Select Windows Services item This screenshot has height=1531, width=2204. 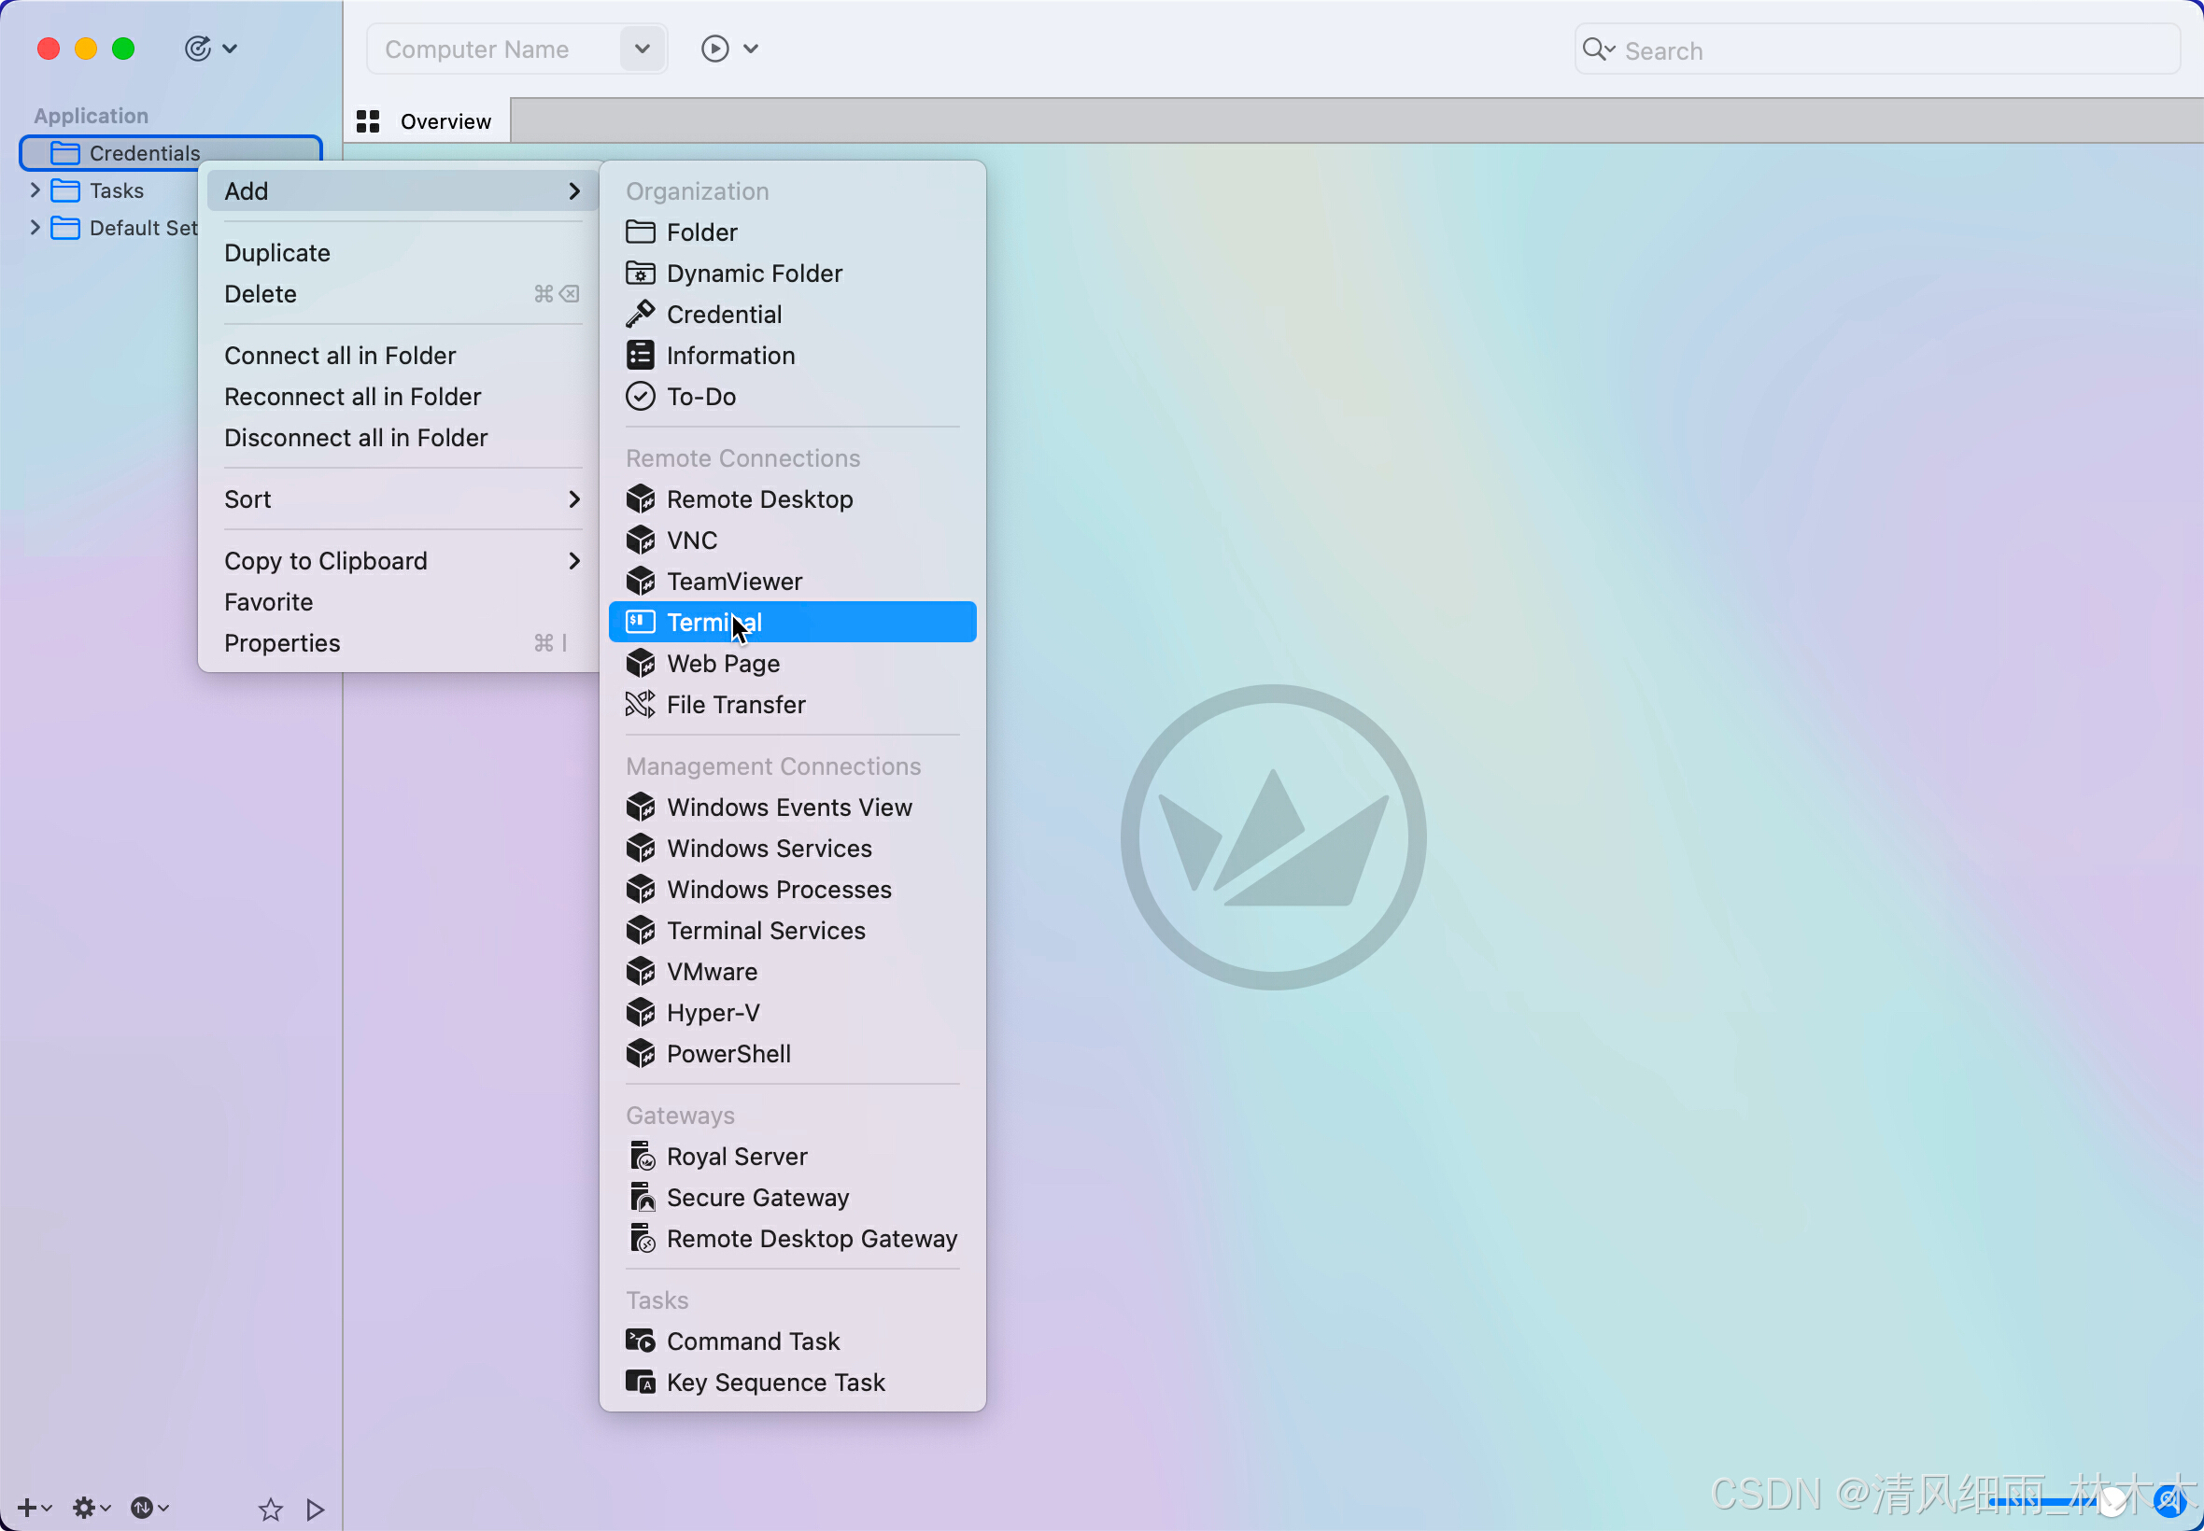tap(793, 849)
